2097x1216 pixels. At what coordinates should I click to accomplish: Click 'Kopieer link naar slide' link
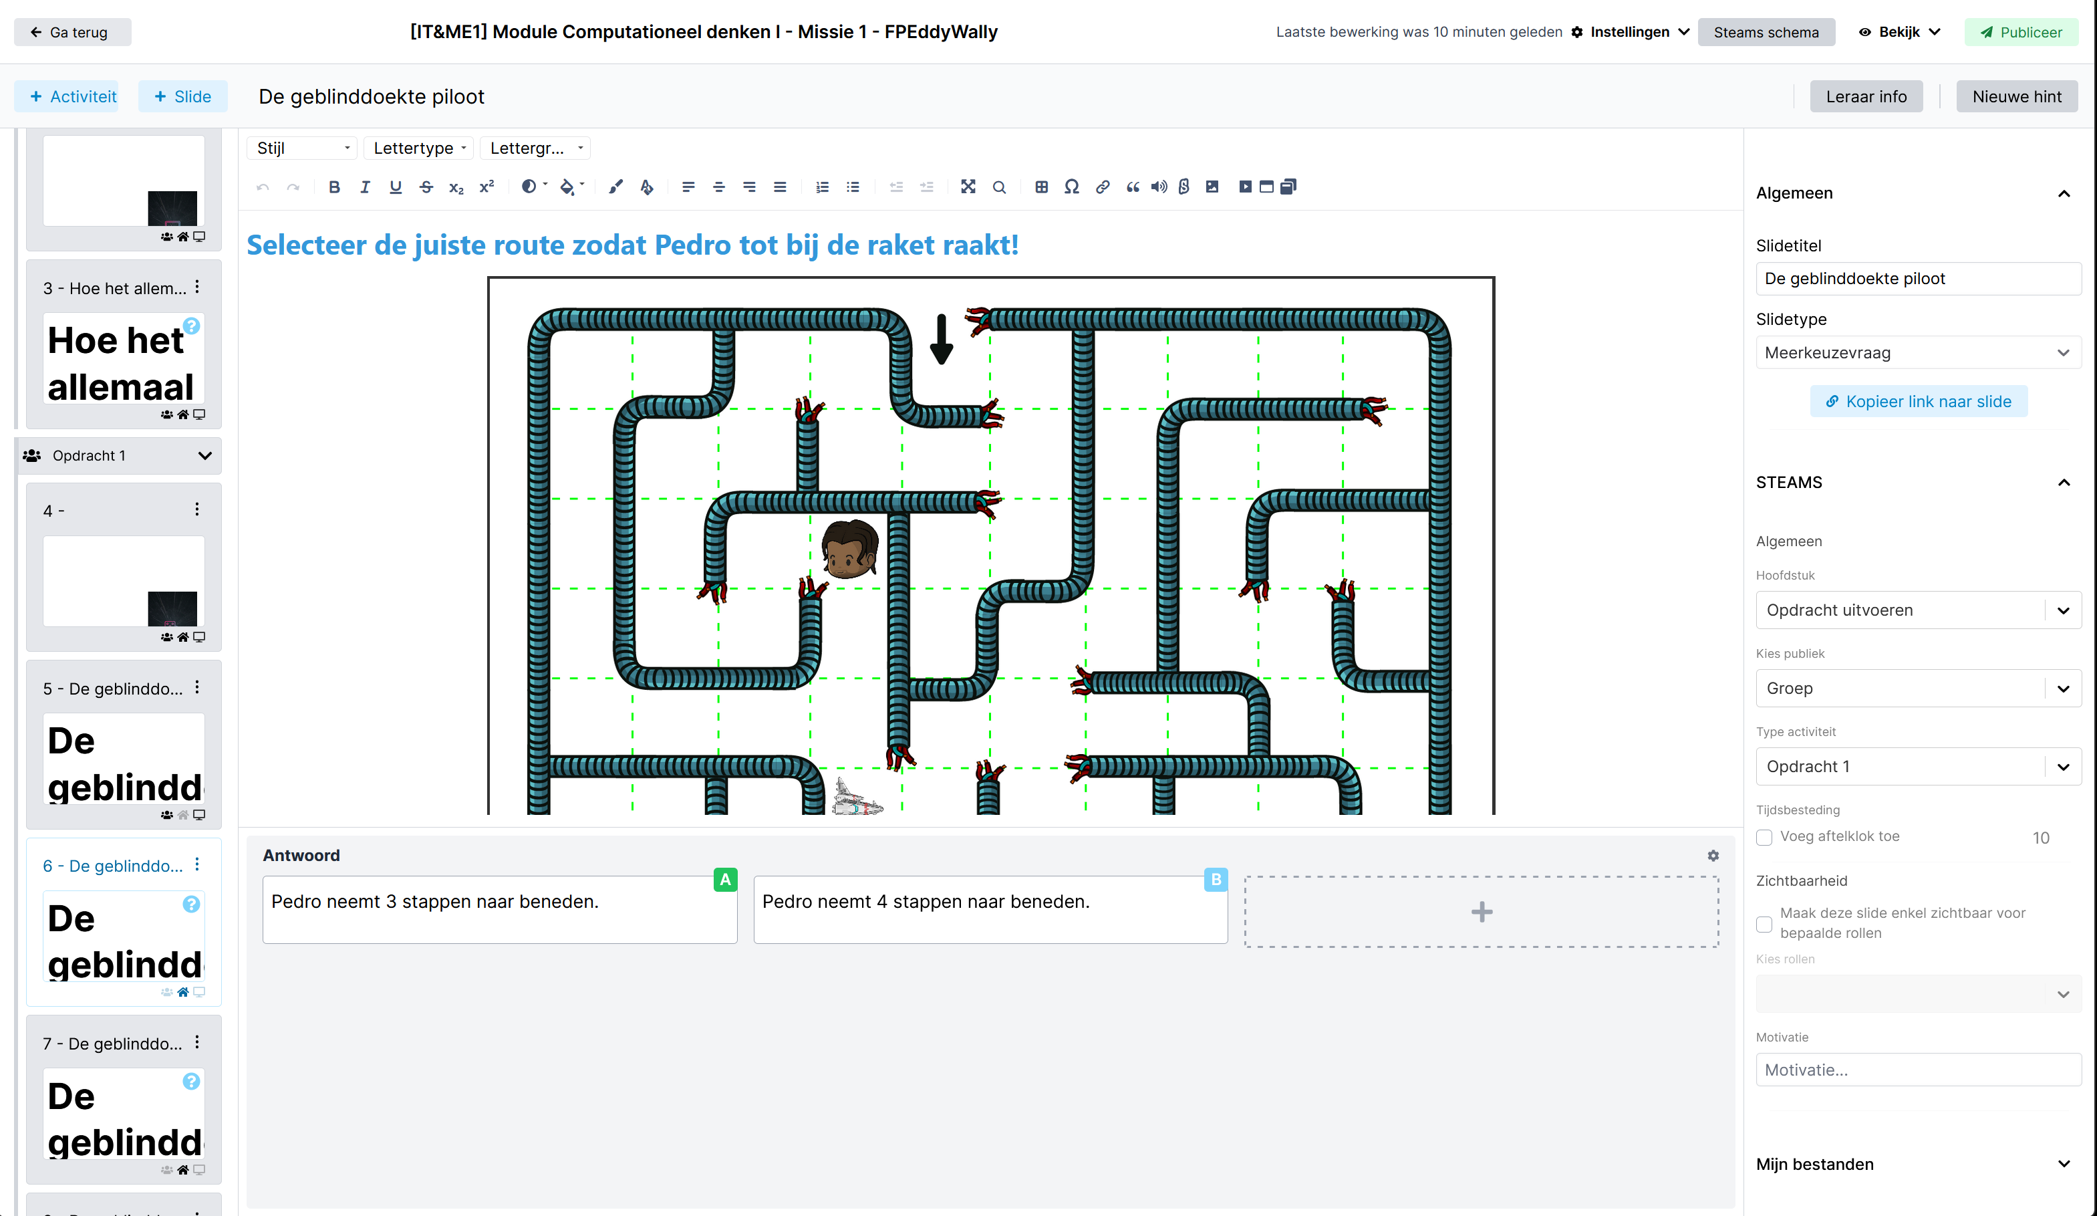coord(1918,401)
